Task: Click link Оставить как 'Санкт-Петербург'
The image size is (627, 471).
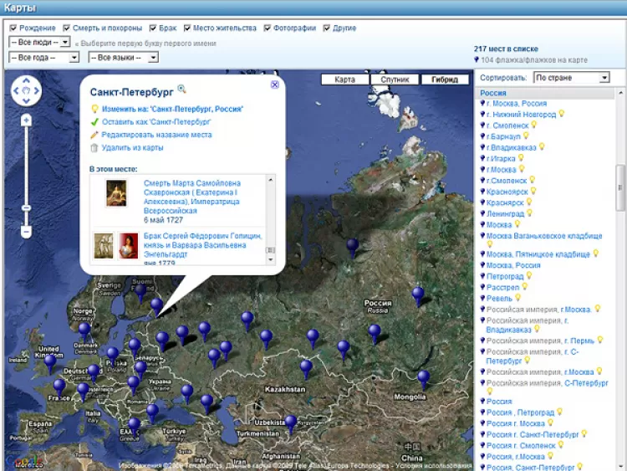Action: [x=156, y=122]
